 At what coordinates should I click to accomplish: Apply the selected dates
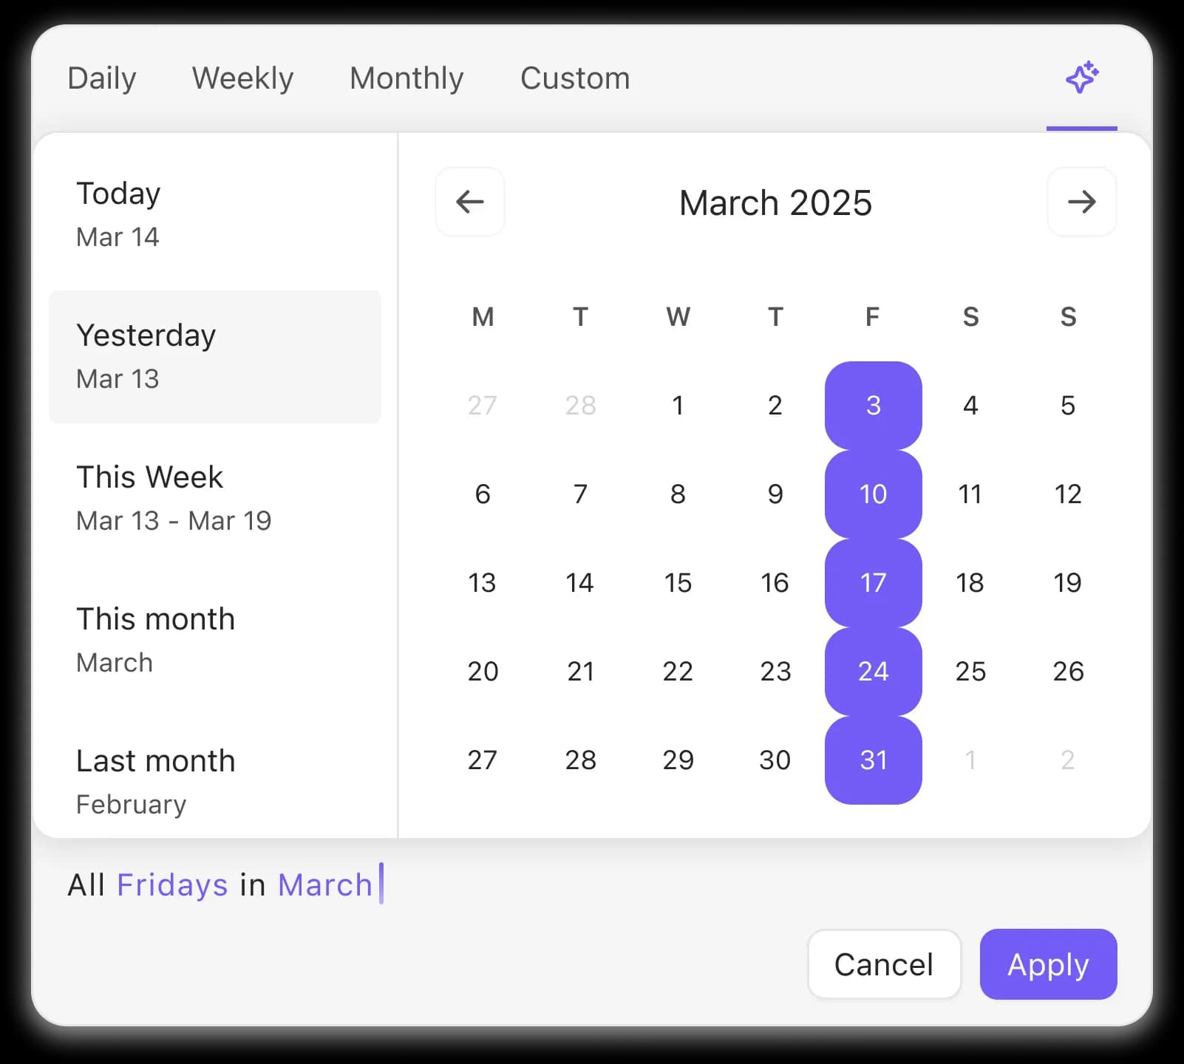[x=1048, y=964]
